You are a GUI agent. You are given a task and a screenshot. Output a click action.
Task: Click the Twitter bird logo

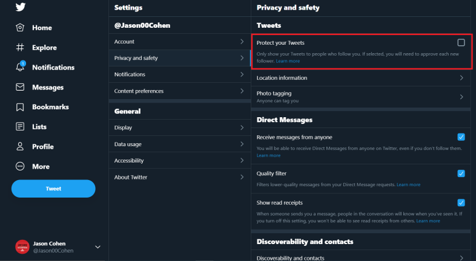pyautogui.click(x=21, y=7)
